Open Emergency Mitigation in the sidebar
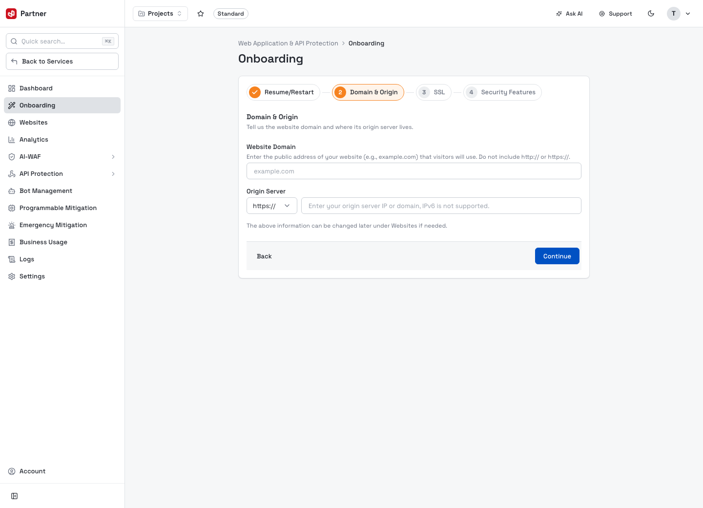 click(x=62, y=225)
